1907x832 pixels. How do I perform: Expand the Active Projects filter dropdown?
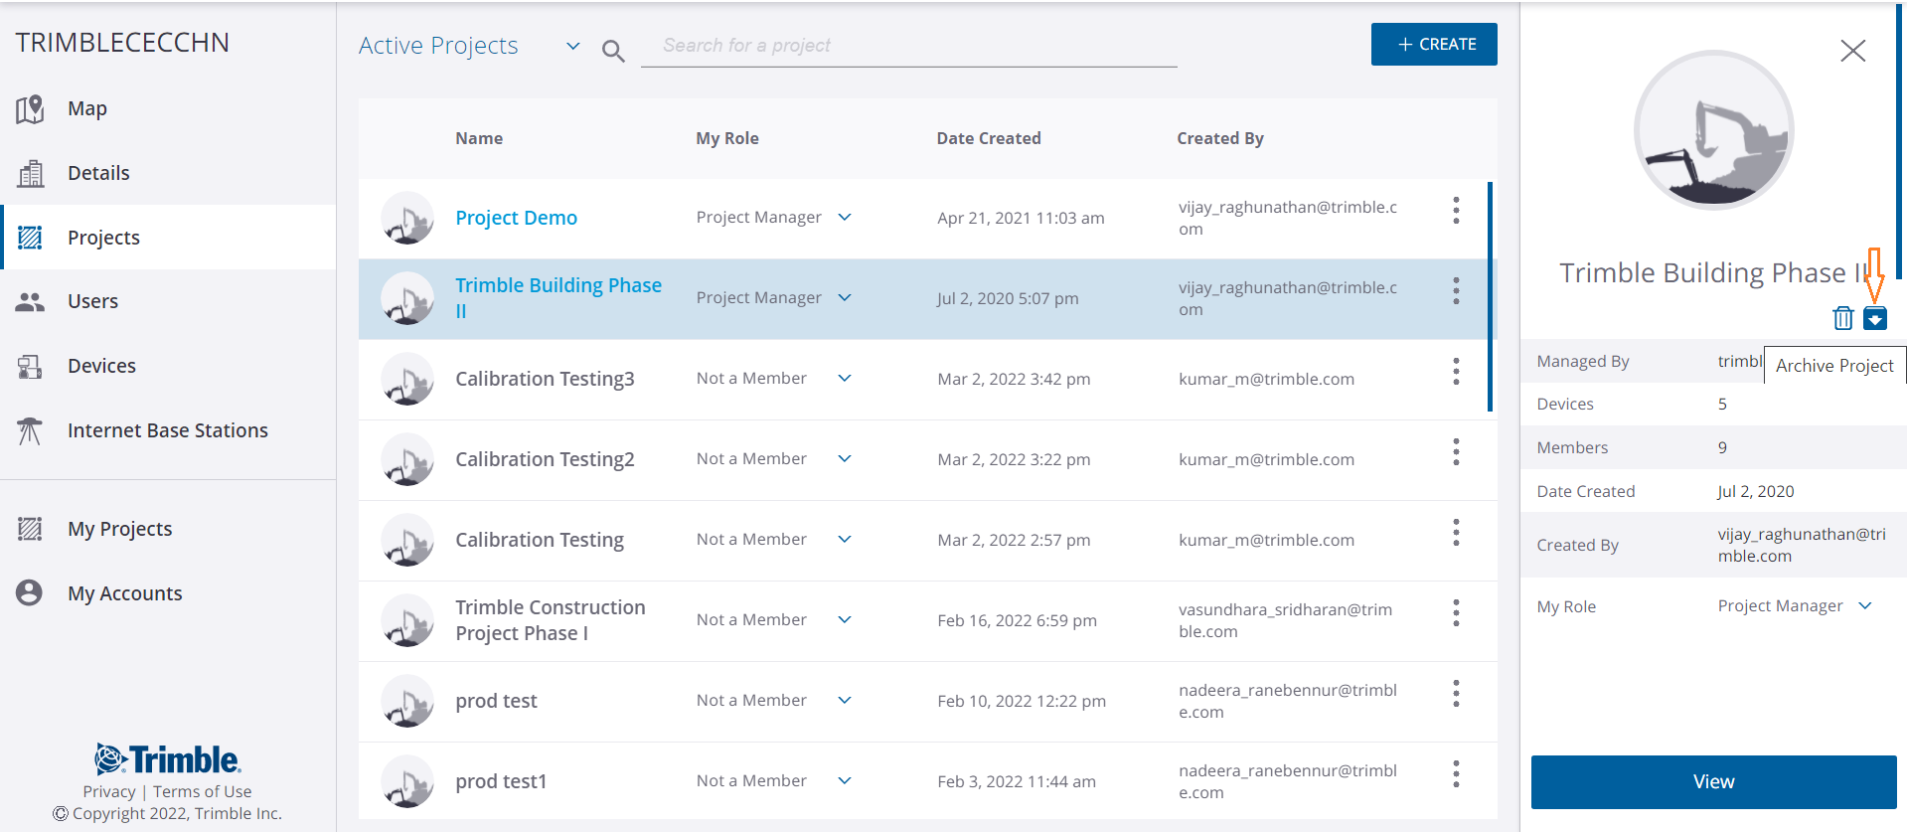tap(572, 46)
